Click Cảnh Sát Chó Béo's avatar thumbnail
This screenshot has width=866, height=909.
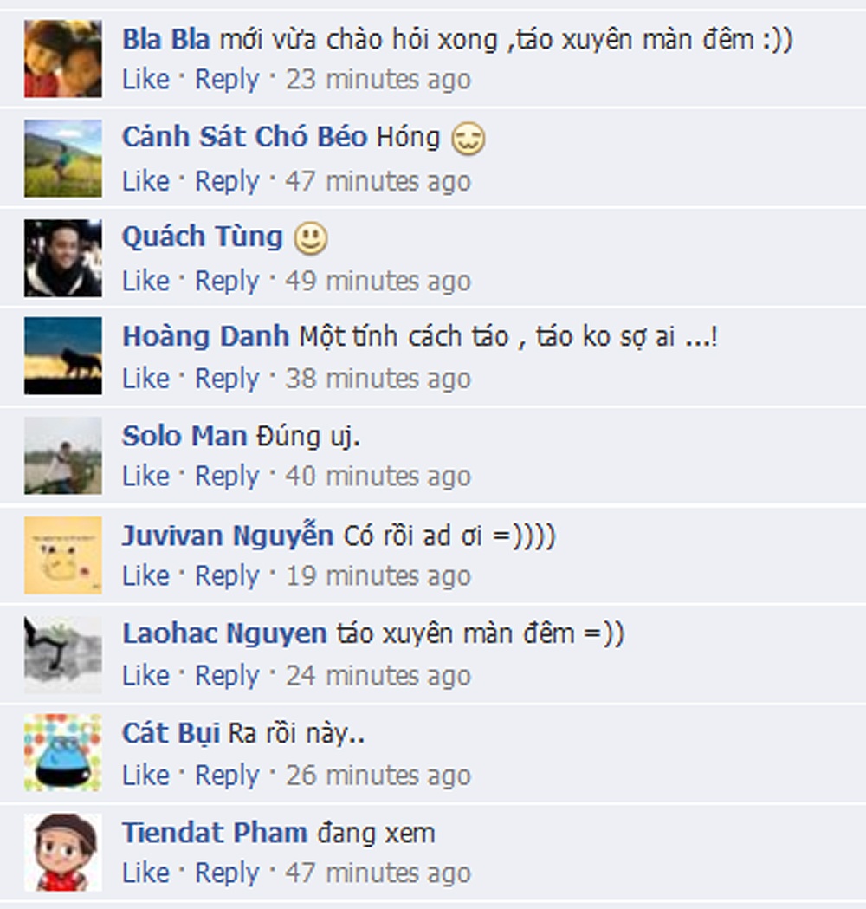pos(63,159)
